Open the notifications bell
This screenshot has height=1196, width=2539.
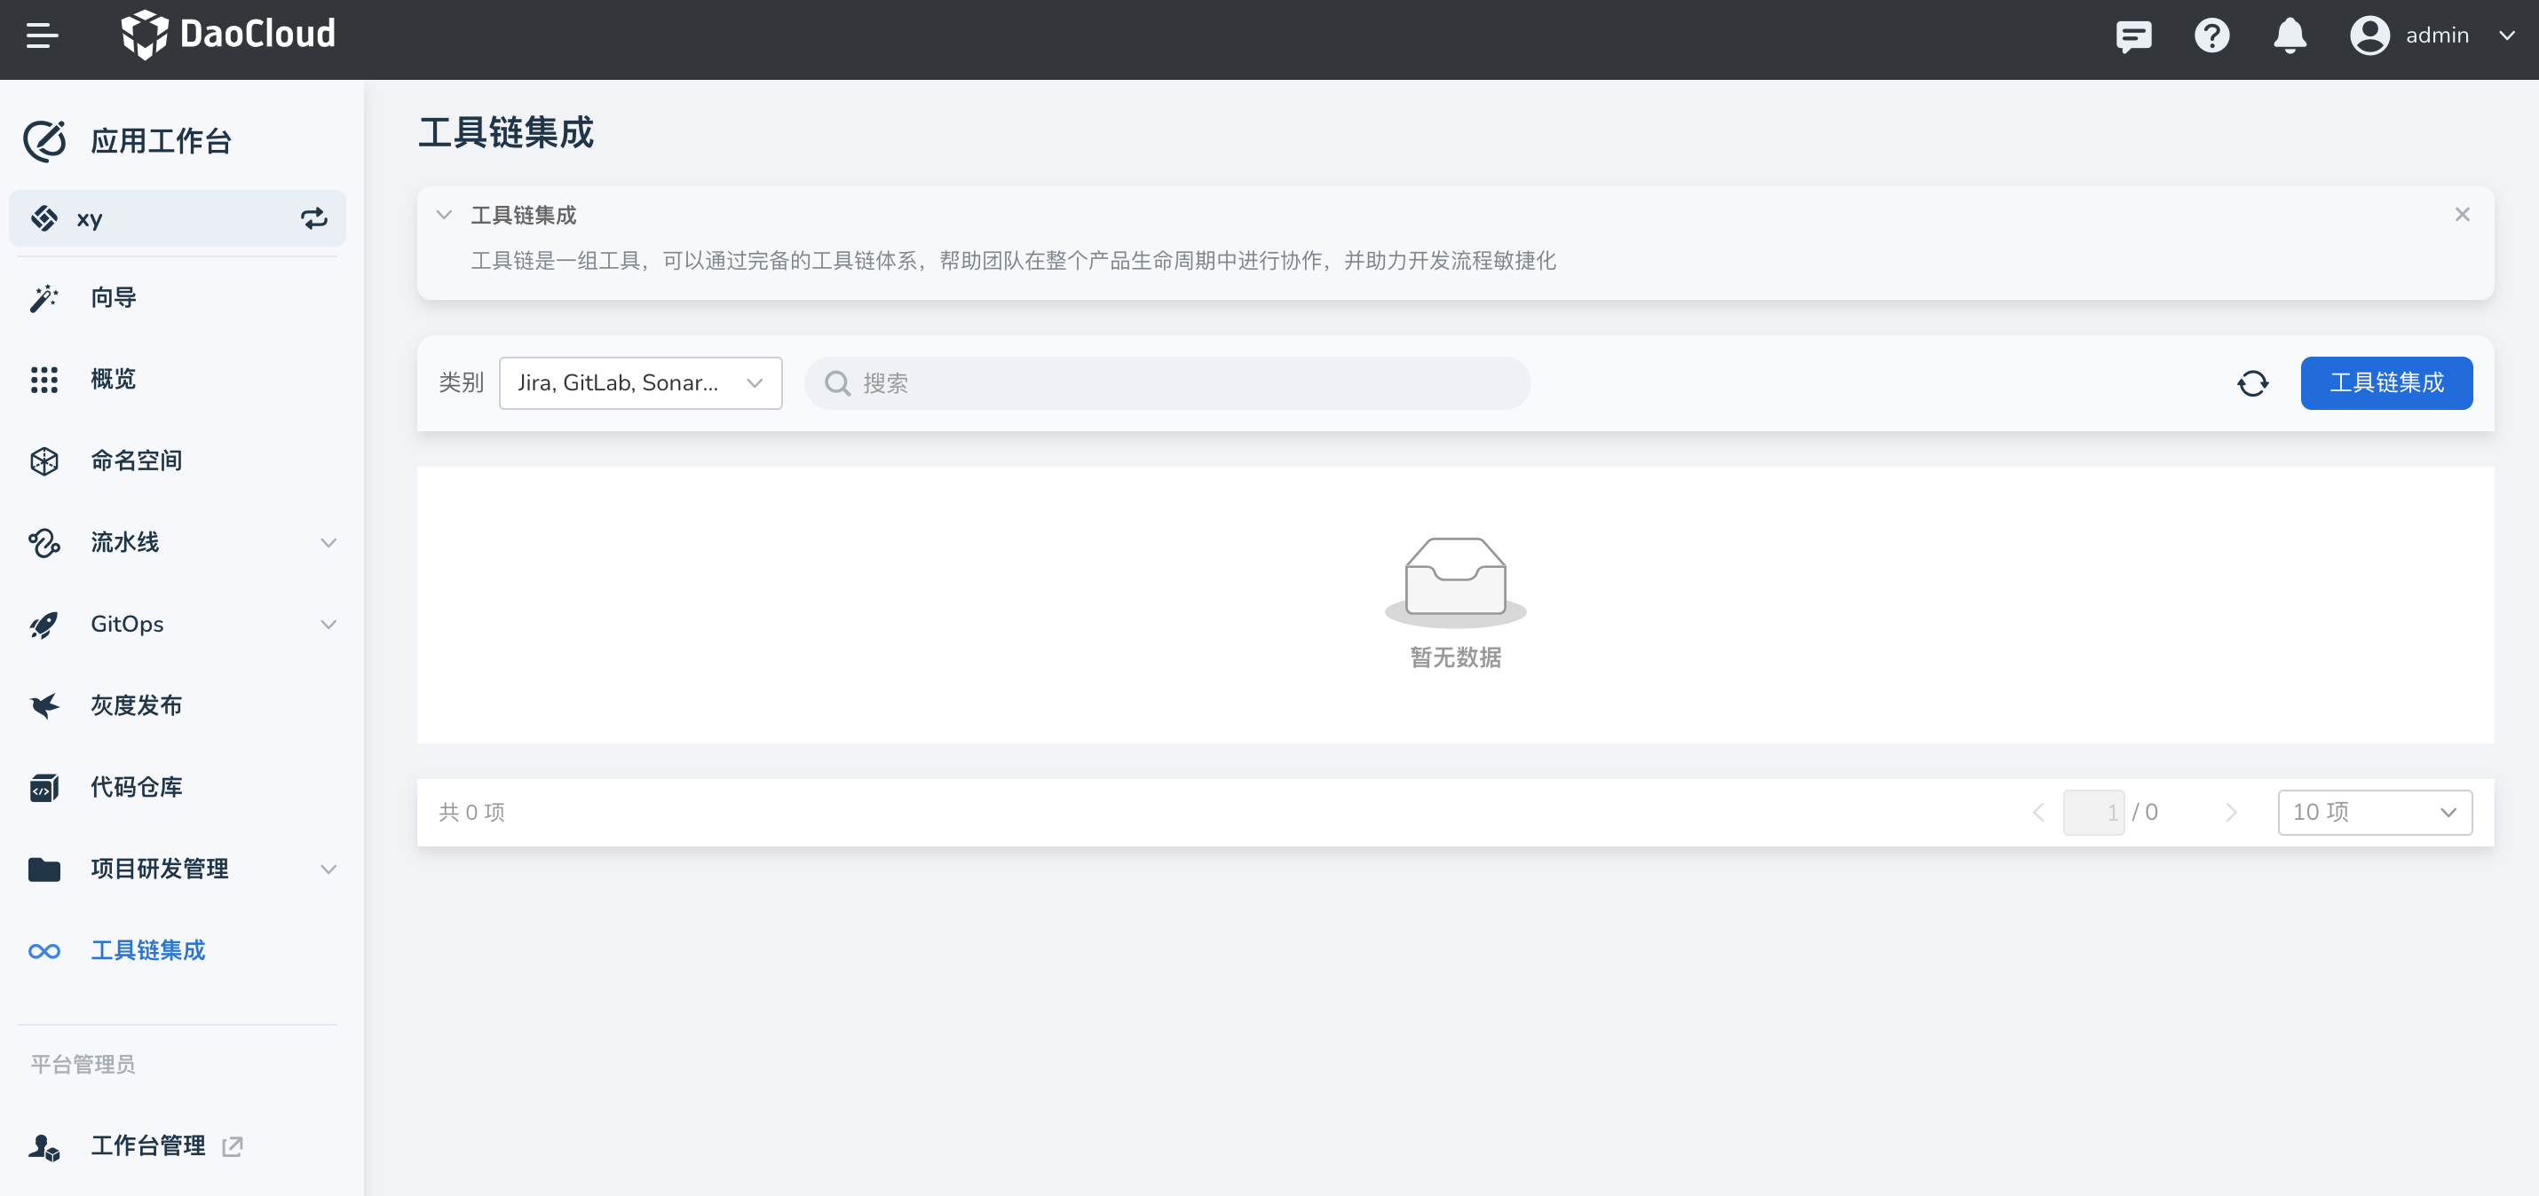point(2289,36)
